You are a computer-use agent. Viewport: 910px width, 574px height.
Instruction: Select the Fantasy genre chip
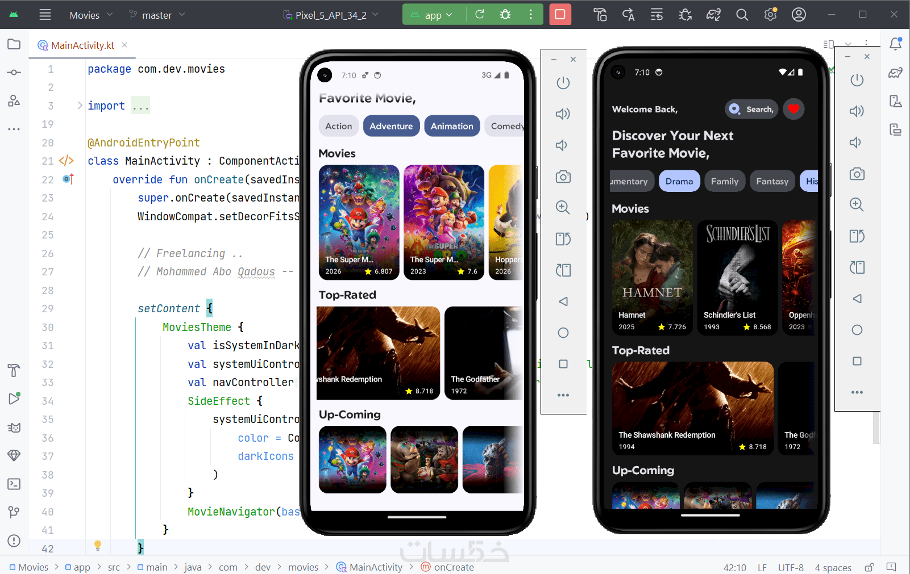tap(772, 181)
